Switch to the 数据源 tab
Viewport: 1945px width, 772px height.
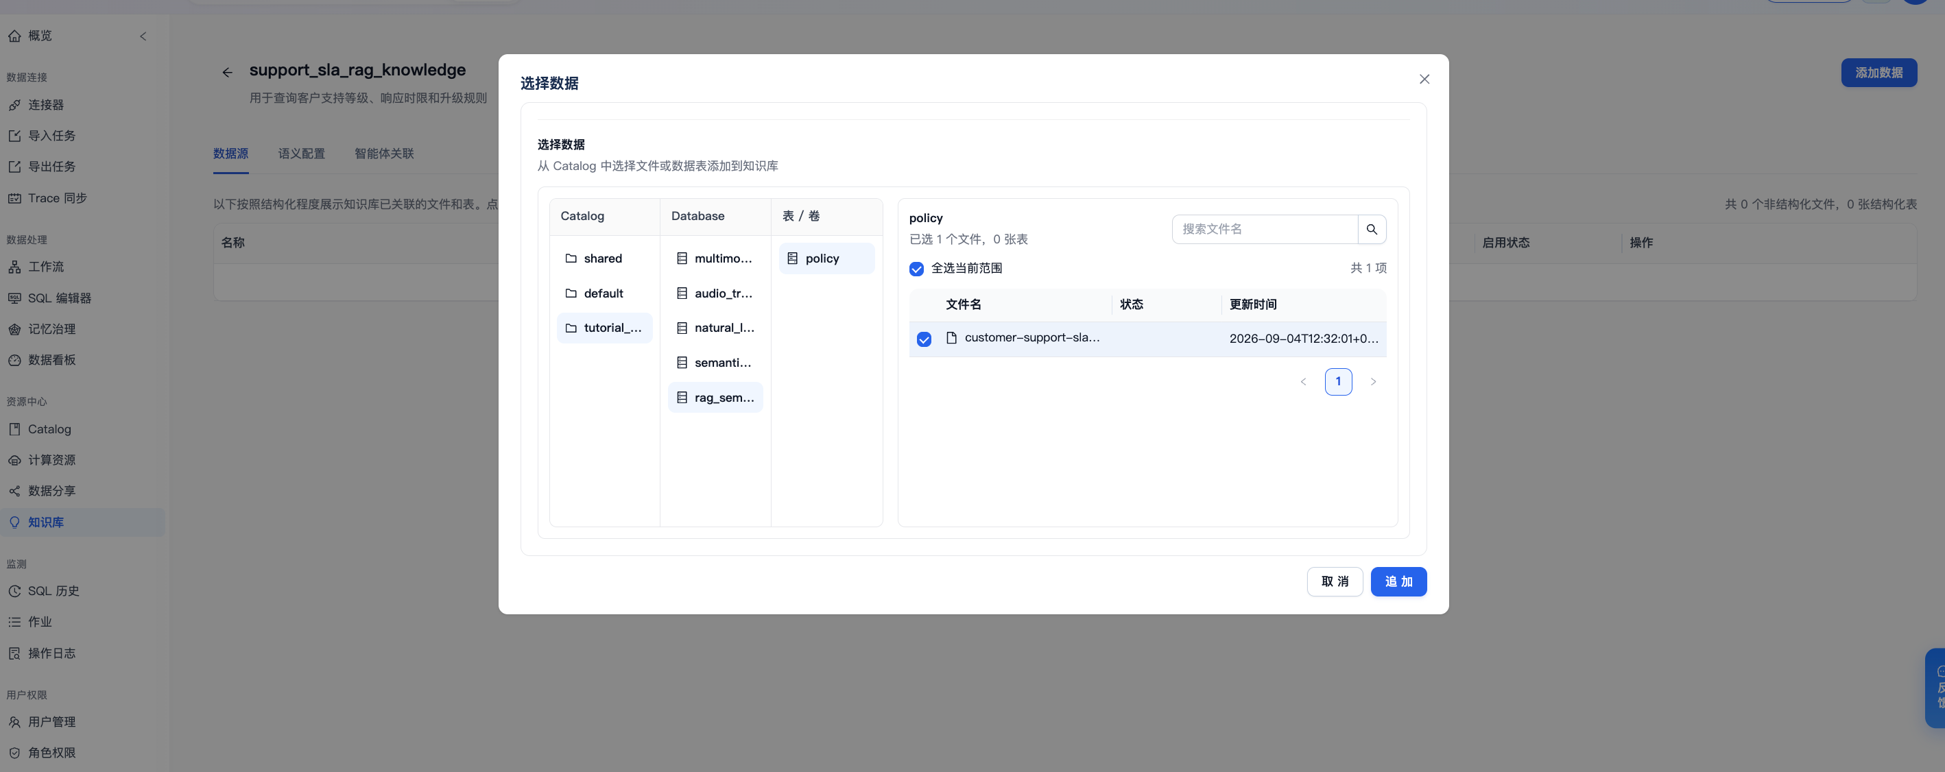pos(230,154)
